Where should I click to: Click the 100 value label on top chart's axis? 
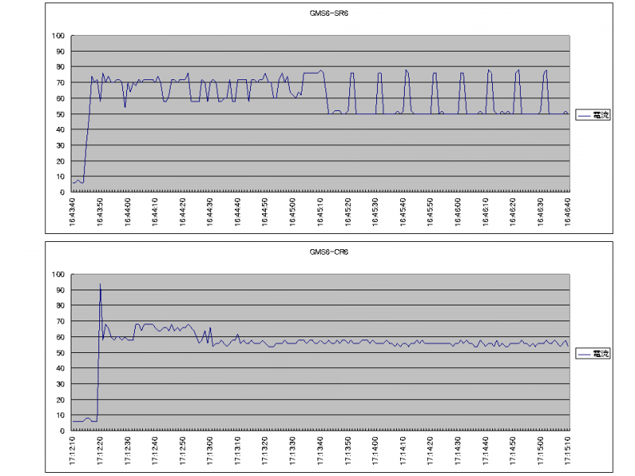tap(59, 36)
